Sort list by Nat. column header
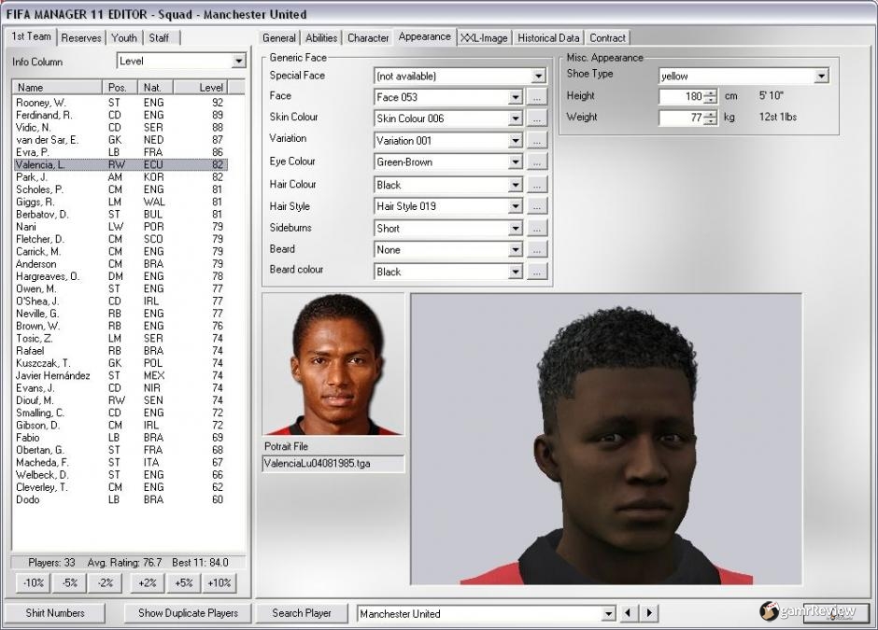This screenshot has height=630, width=878. [155, 88]
